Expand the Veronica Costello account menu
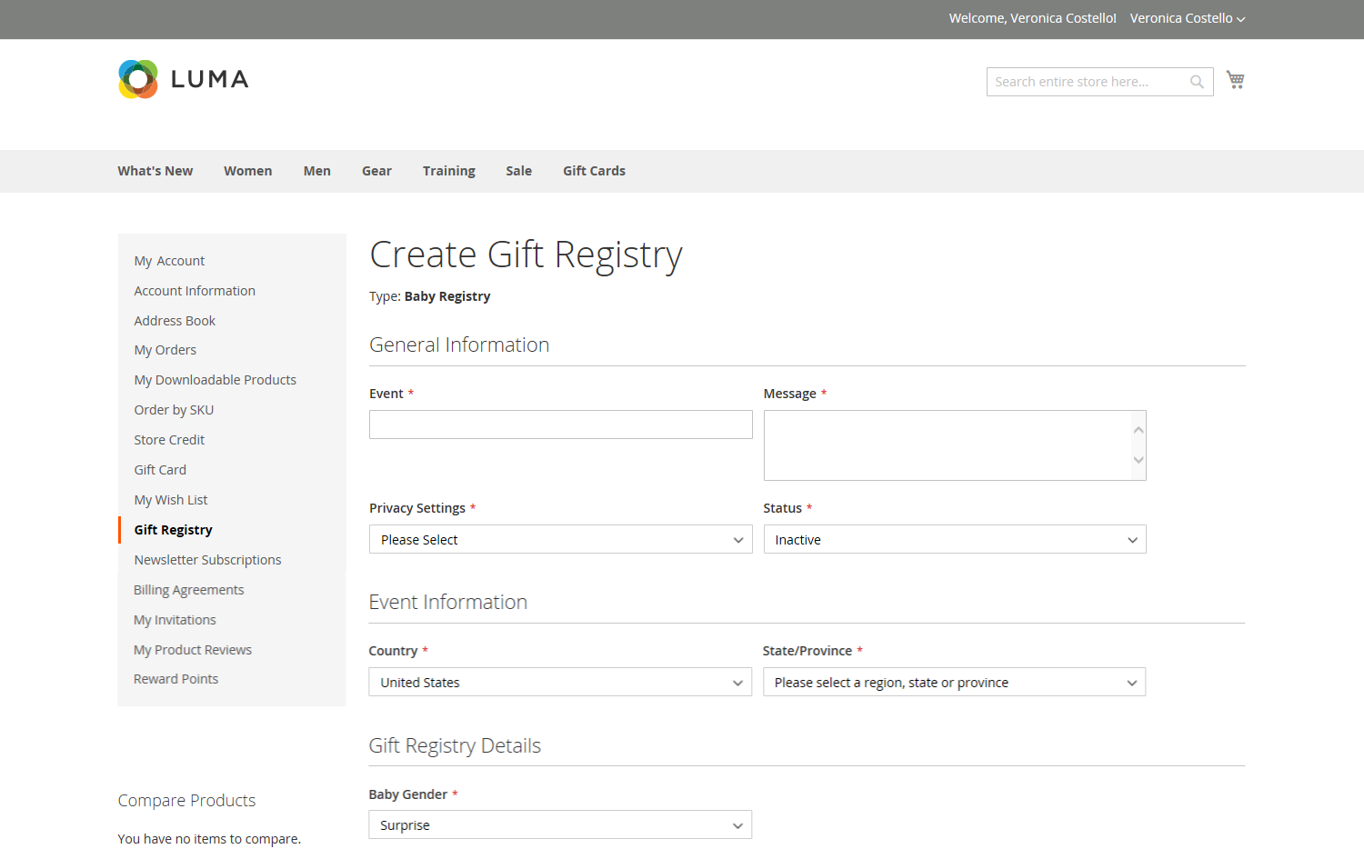The height and width of the screenshot is (859, 1364). tap(1187, 18)
